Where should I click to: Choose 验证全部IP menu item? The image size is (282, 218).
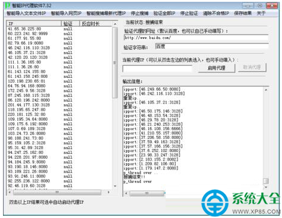pyautogui.click(x=164, y=13)
